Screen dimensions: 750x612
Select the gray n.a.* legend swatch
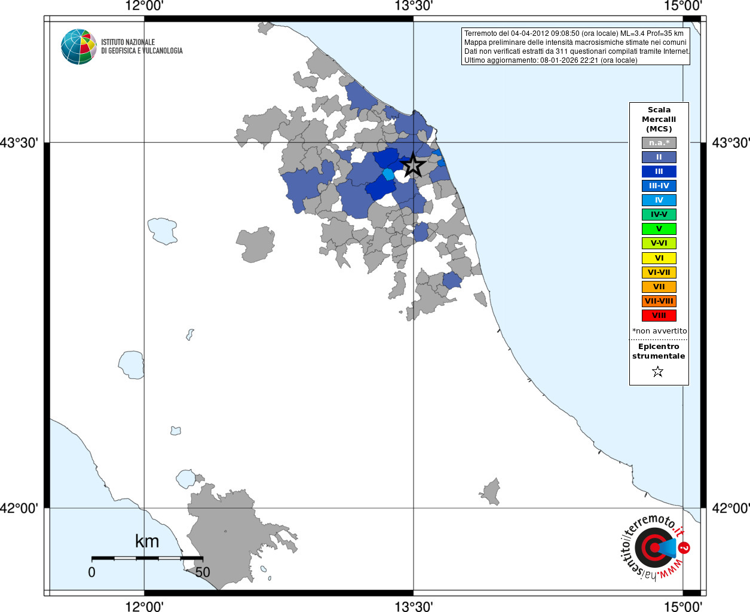[659, 143]
